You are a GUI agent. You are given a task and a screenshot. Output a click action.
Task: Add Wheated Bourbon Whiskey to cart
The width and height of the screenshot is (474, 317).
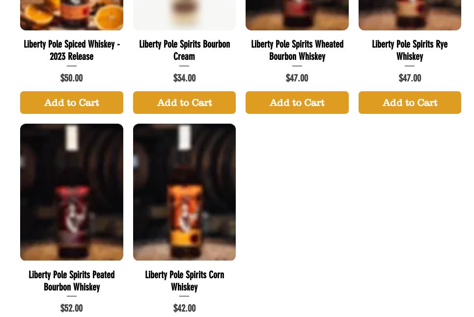pyautogui.click(x=297, y=103)
